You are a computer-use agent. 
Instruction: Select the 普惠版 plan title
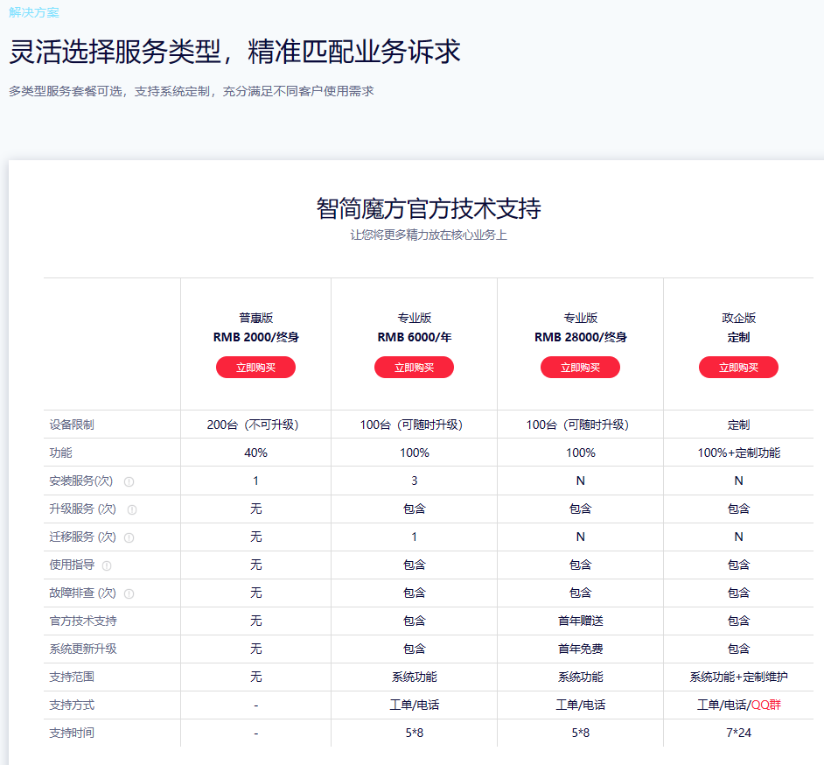point(256,318)
